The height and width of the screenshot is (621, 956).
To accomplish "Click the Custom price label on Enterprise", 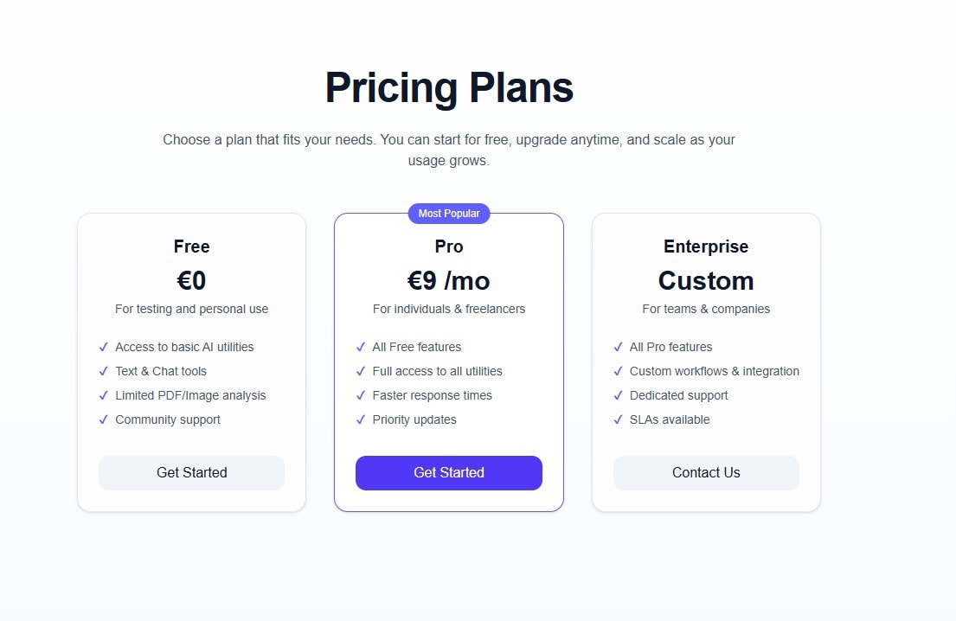I will click(x=706, y=280).
